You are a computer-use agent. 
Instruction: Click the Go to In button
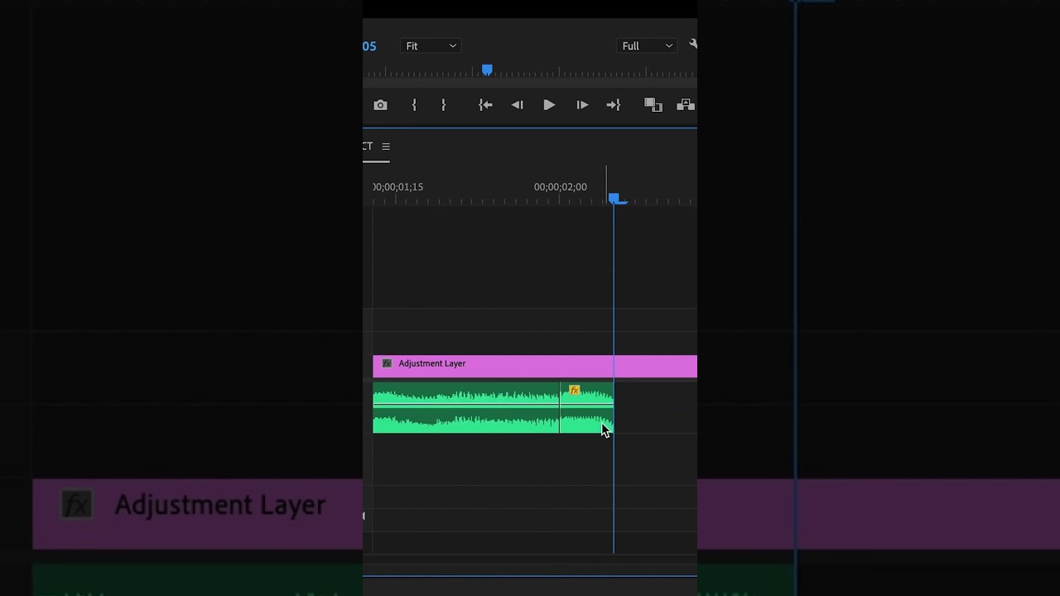(x=486, y=105)
